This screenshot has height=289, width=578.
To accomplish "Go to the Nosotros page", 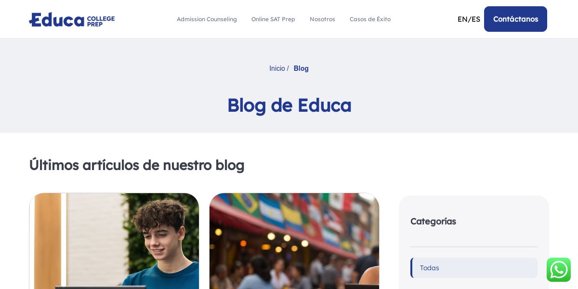I will coord(322,19).
